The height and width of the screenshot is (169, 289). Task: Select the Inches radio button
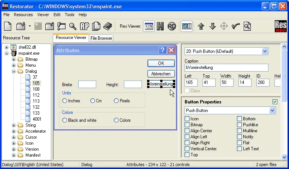pyautogui.click(x=65, y=101)
